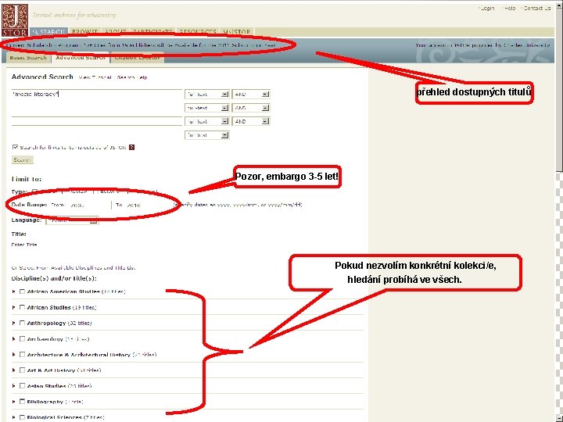Check the Art & Art History discipline
The image size is (563, 422).
22,370
